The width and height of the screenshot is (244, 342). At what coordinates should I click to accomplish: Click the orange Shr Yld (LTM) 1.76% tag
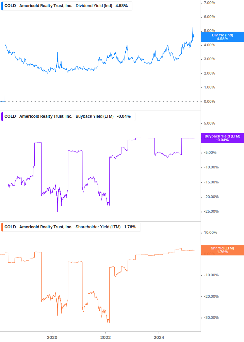pos(222,250)
